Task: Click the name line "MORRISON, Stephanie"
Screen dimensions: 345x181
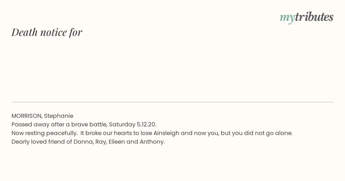Action: [42, 116]
